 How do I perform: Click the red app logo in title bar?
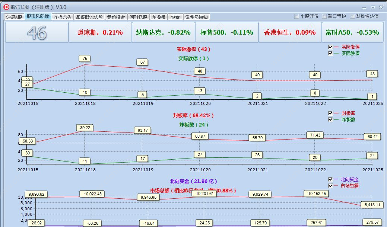[x=6, y=7]
